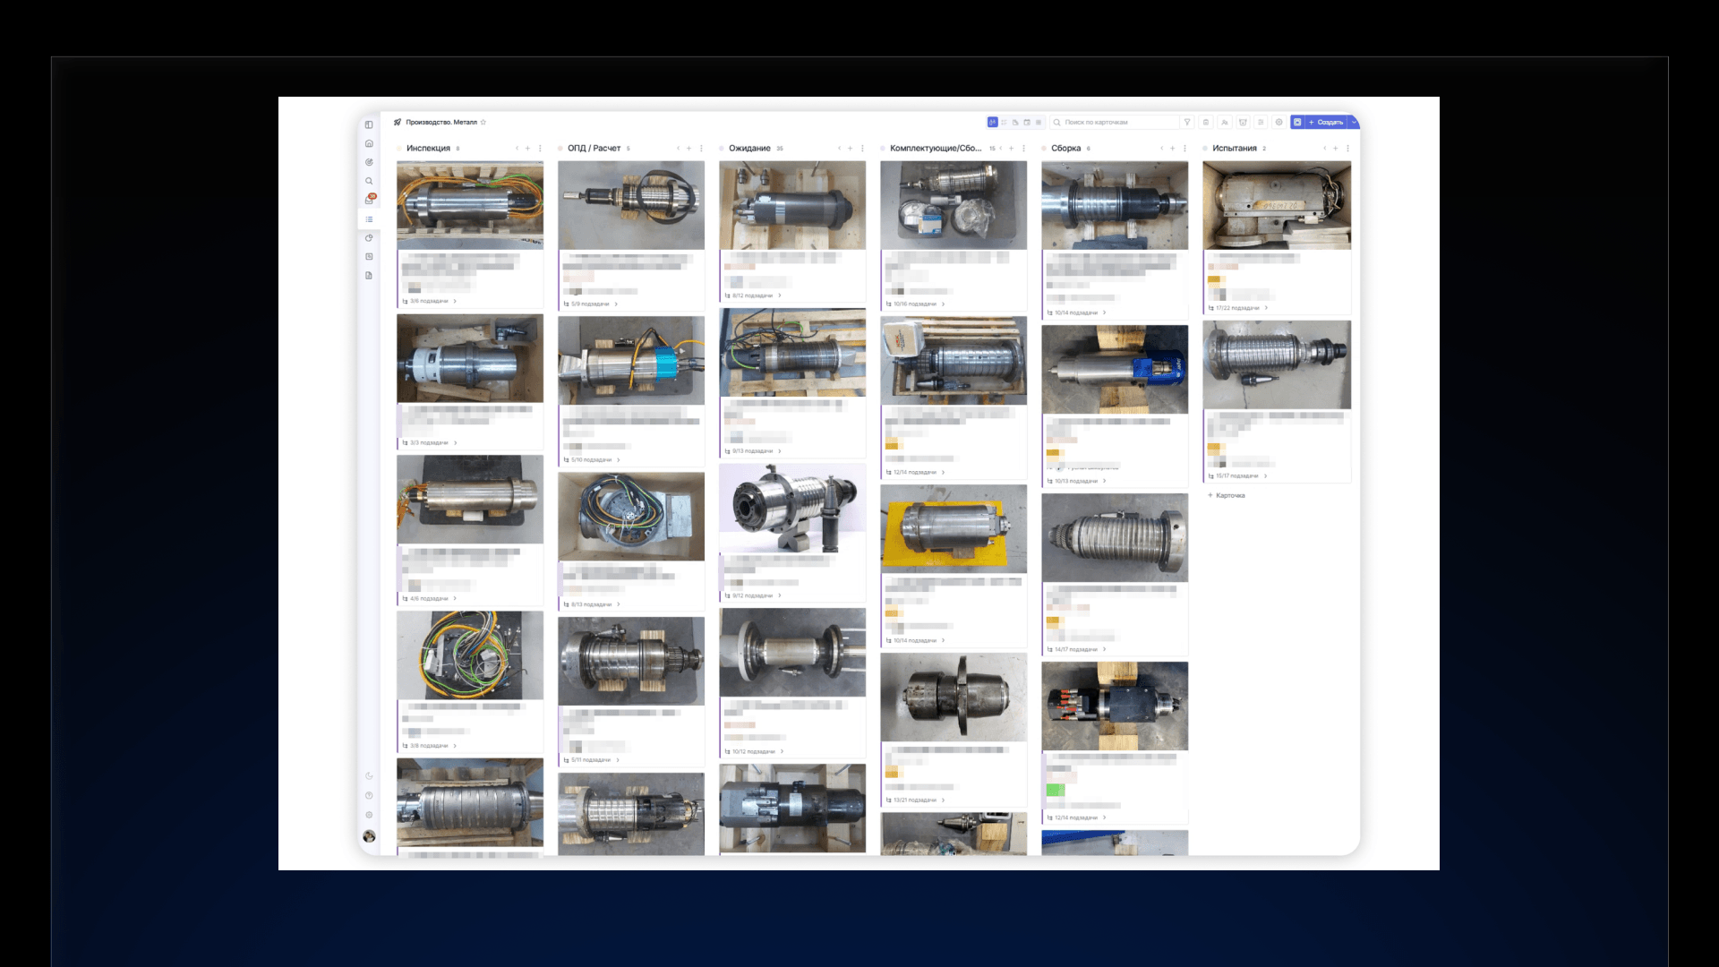Image resolution: width=1719 pixels, height=967 pixels.
Task: Open the home page from sidebar
Action: tap(369, 143)
